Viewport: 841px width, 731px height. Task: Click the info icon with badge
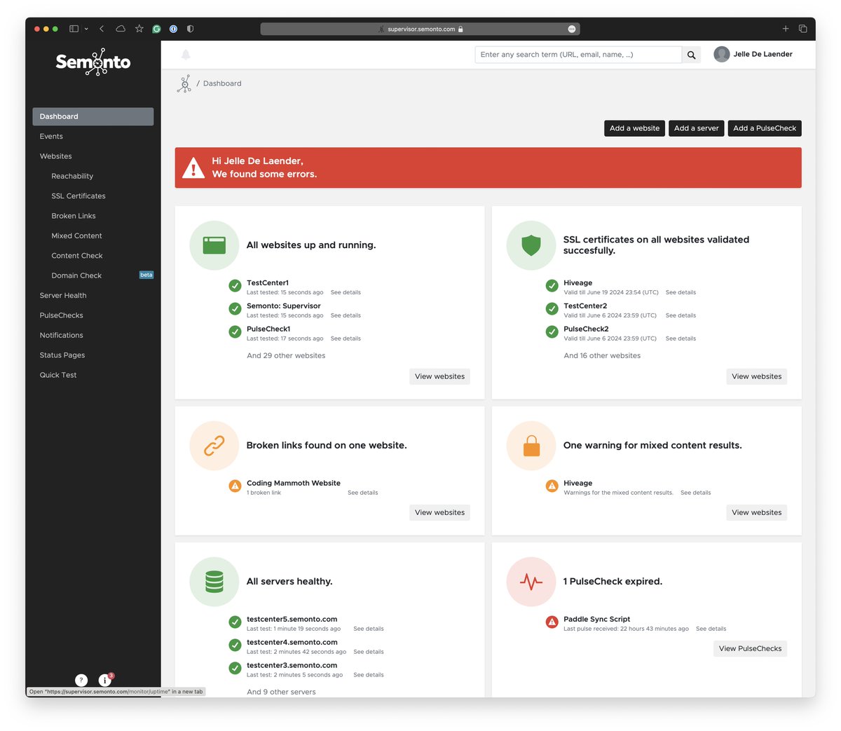[104, 680]
